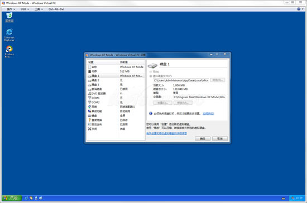Select the network adapter setting below COM2
Viewport: 307px width, 203px height.
pyautogui.click(x=116, y=107)
